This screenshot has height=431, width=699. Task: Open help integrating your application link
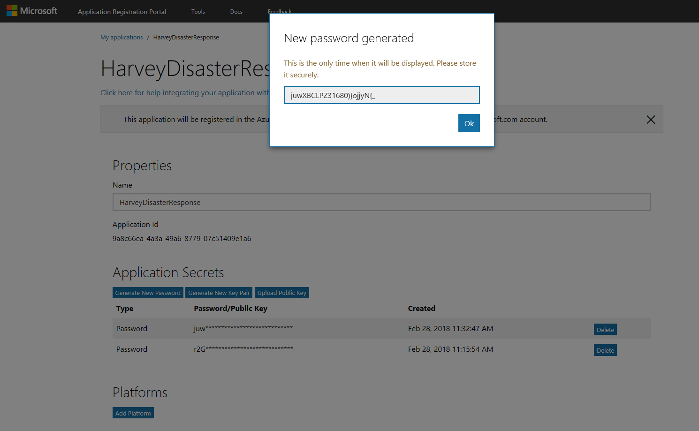[185, 93]
